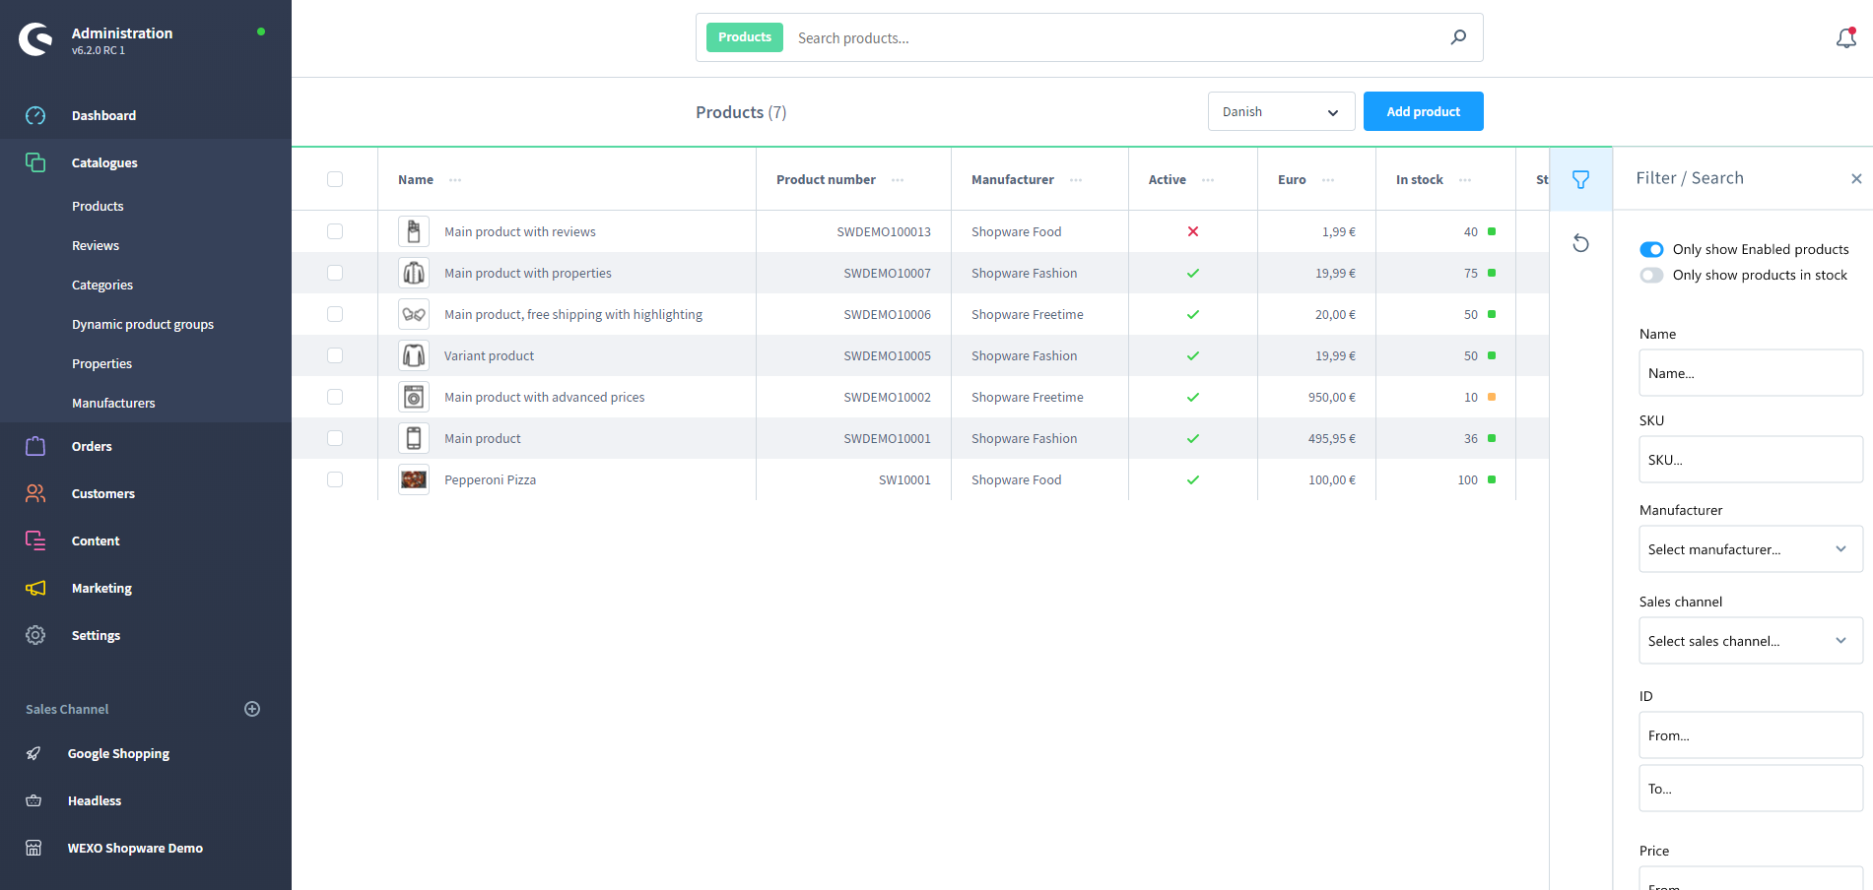Click the Settings gear icon
The height and width of the screenshot is (890, 1873).
coord(35,635)
